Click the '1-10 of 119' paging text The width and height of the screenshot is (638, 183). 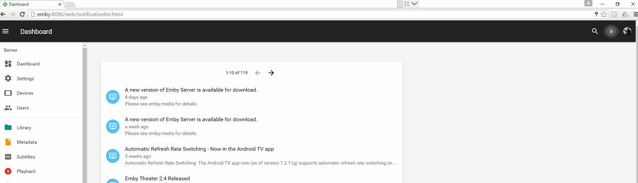(236, 73)
